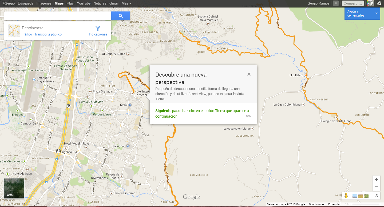Open the yellow field photo thumbnail
The image size is (384, 207).
pos(361,196)
